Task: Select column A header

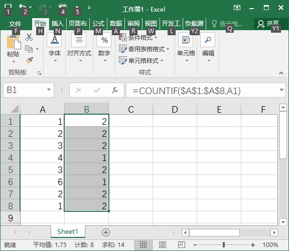Action: 42,109
